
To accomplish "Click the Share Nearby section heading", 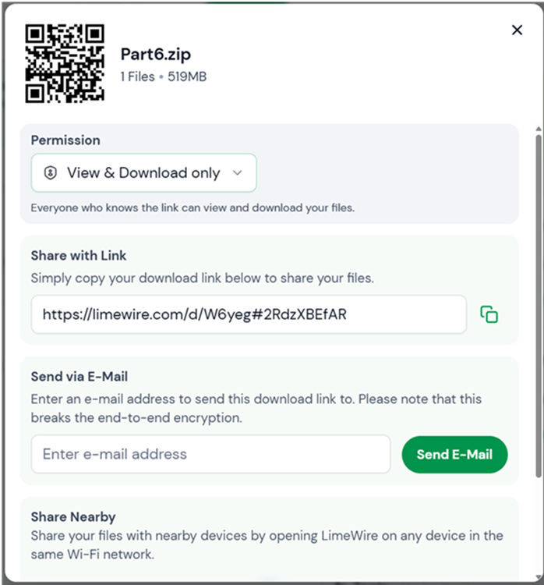I will click(x=73, y=516).
